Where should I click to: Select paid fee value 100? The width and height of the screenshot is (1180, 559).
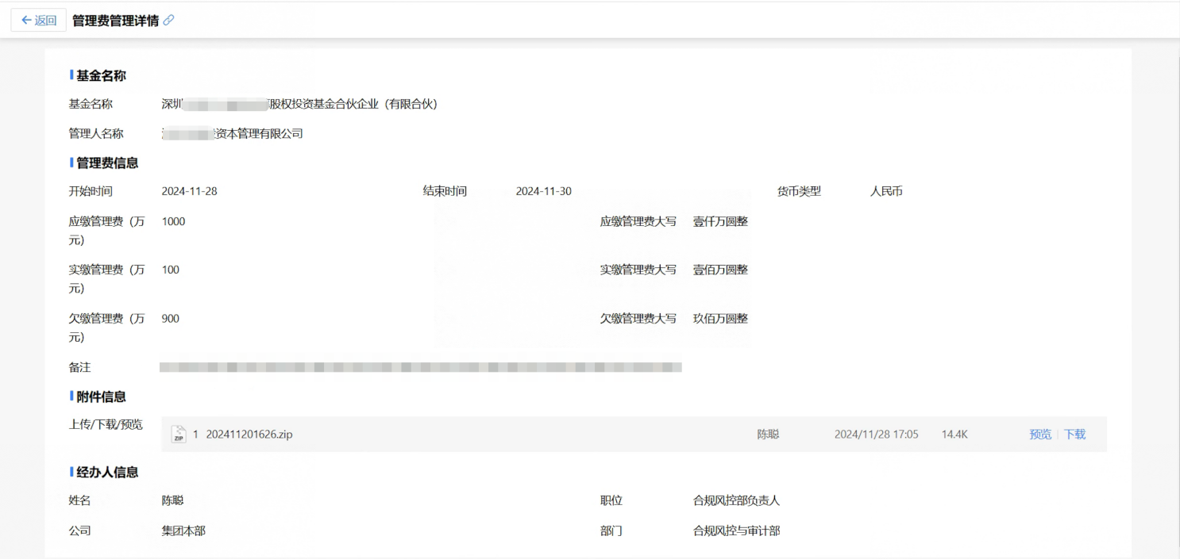(170, 270)
